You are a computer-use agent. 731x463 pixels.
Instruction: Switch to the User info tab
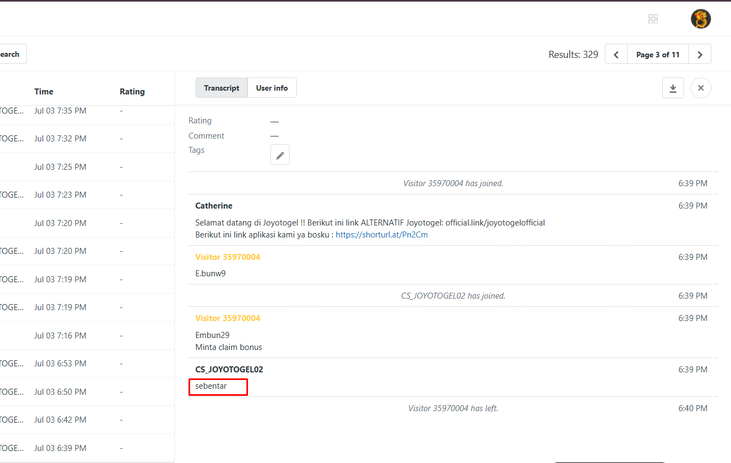coord(272,88)
